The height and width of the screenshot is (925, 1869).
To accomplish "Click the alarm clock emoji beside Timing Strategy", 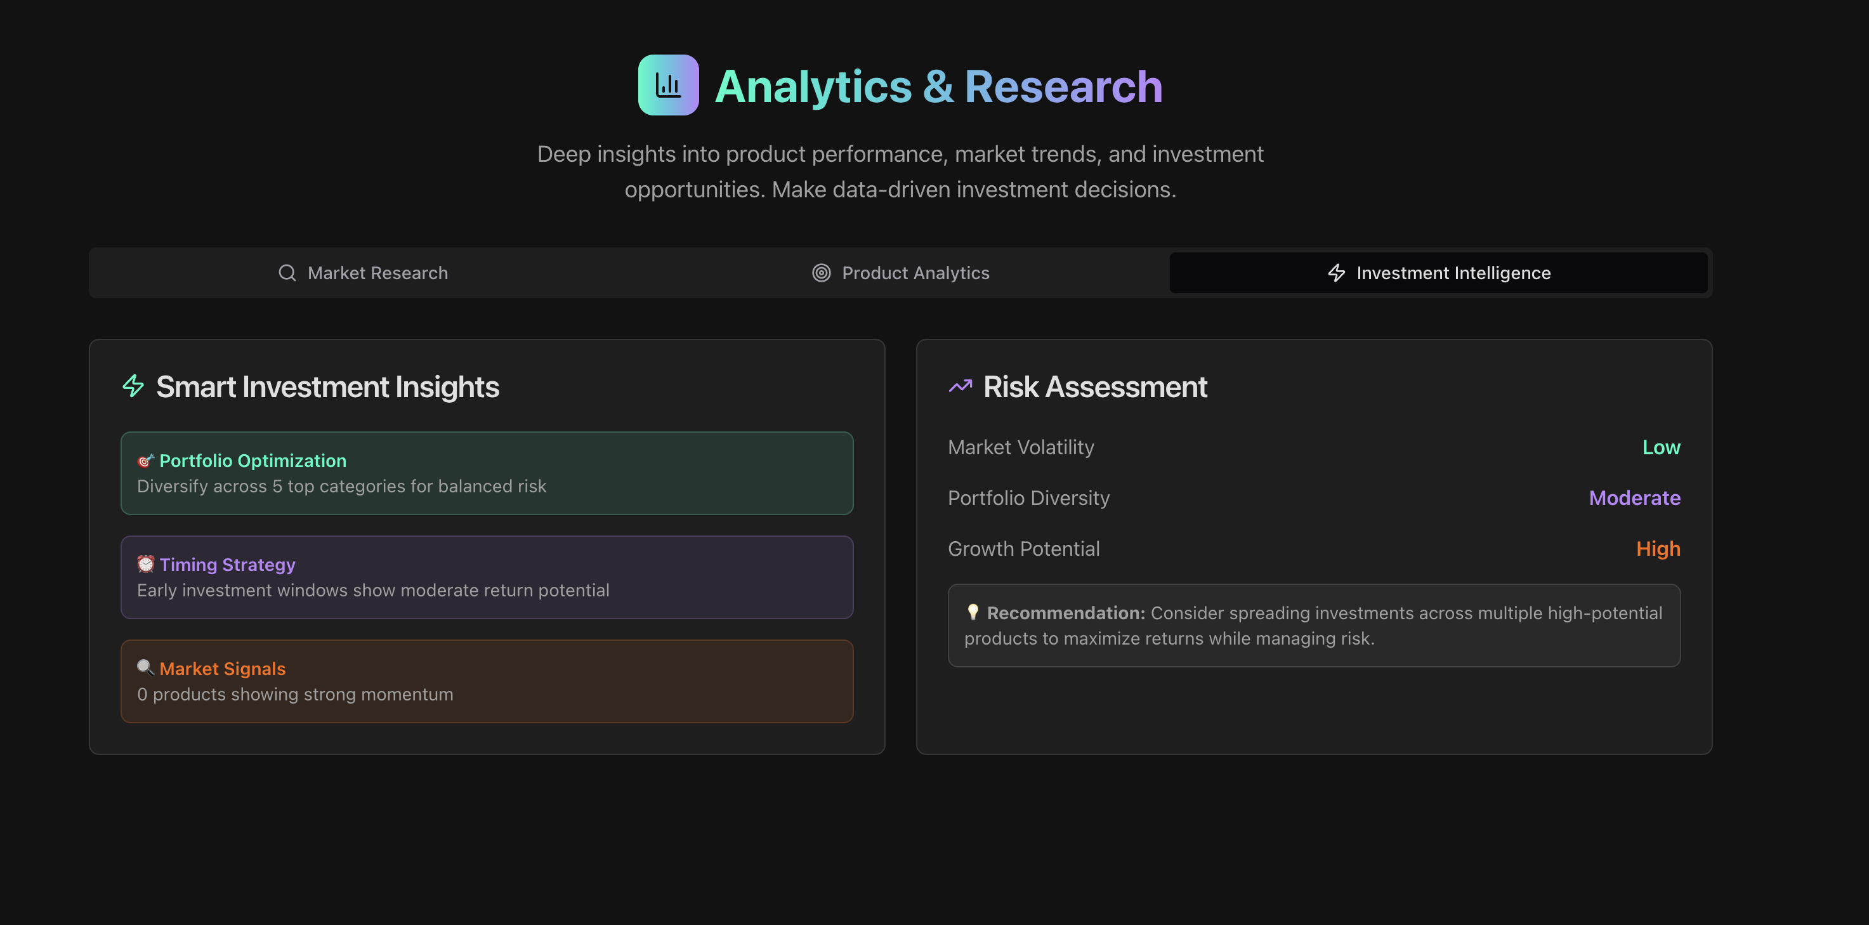I will [x=146, y=565].
